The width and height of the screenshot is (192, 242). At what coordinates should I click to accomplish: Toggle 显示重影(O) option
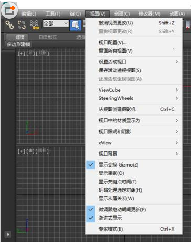point(134,173)
